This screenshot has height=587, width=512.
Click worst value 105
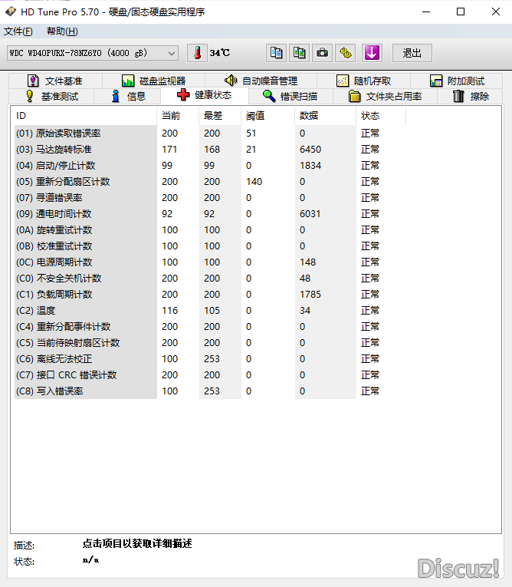(x=212, y=310)
